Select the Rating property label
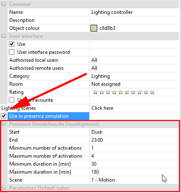This screenshot has width=181, height=193. pos(16,92)
